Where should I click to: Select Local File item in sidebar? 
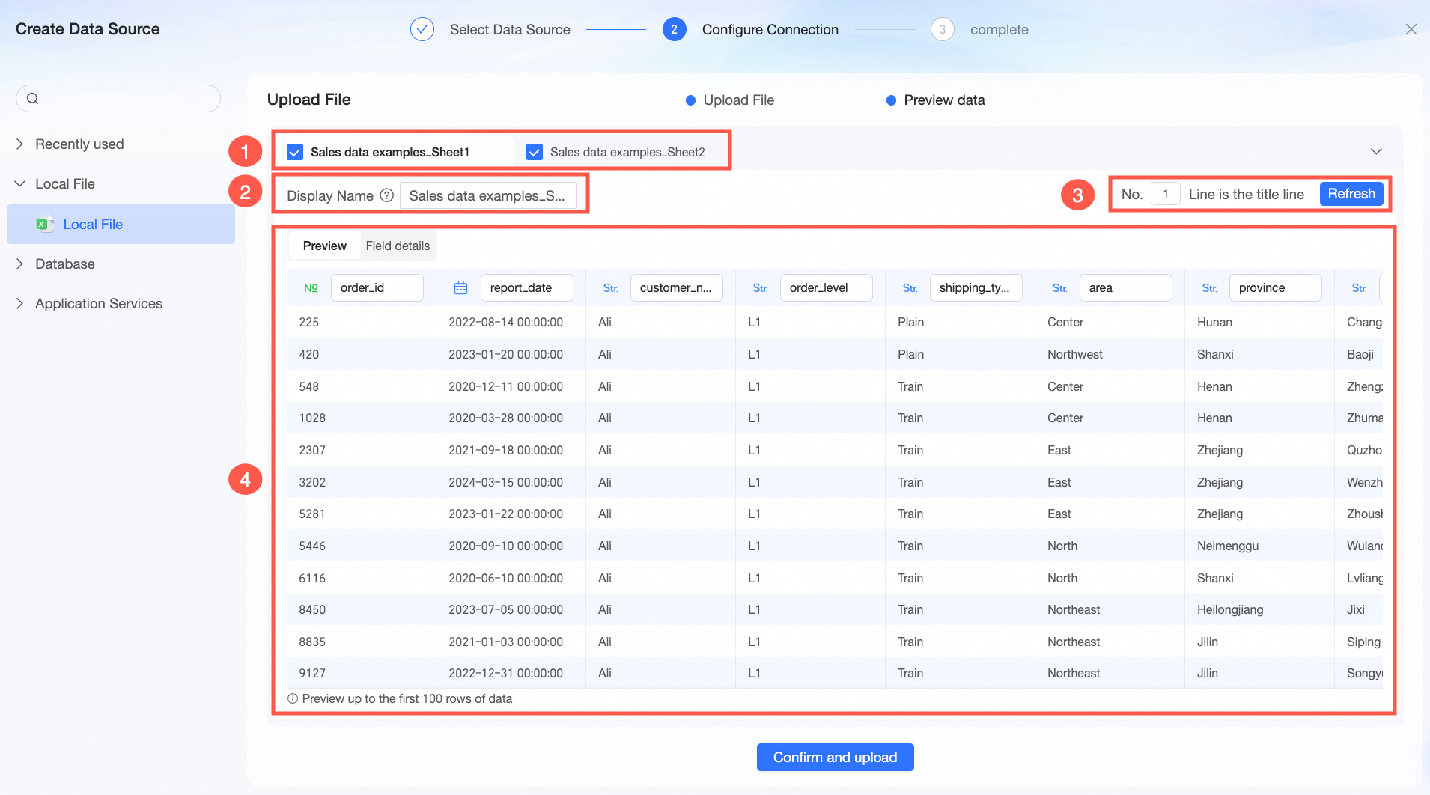(x=121, y=224)
